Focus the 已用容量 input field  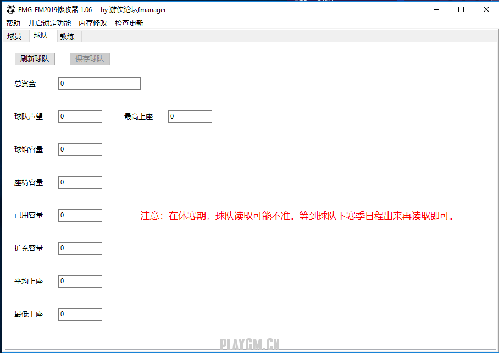pos(80,216)
